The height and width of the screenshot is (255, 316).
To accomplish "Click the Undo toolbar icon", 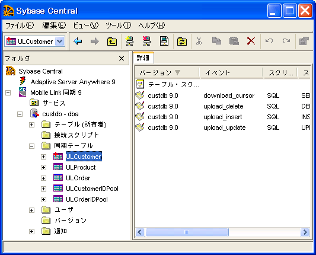I will (269, 41).
